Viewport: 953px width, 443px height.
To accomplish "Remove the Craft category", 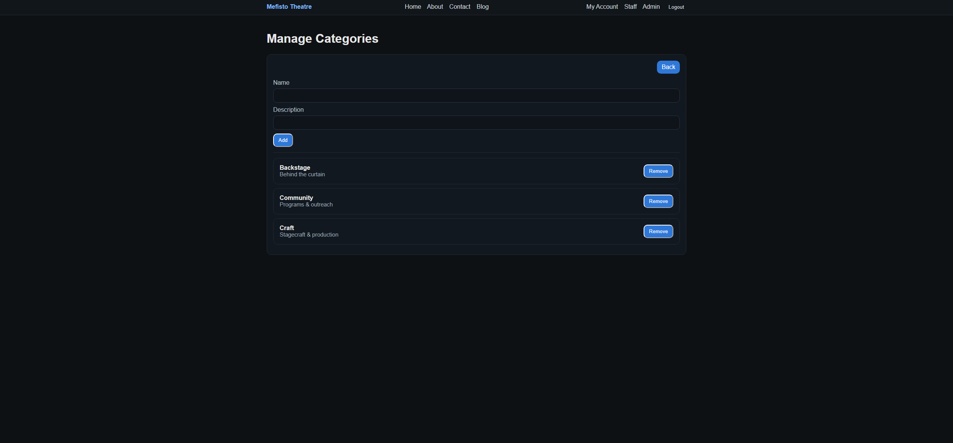I will [658, 231].
